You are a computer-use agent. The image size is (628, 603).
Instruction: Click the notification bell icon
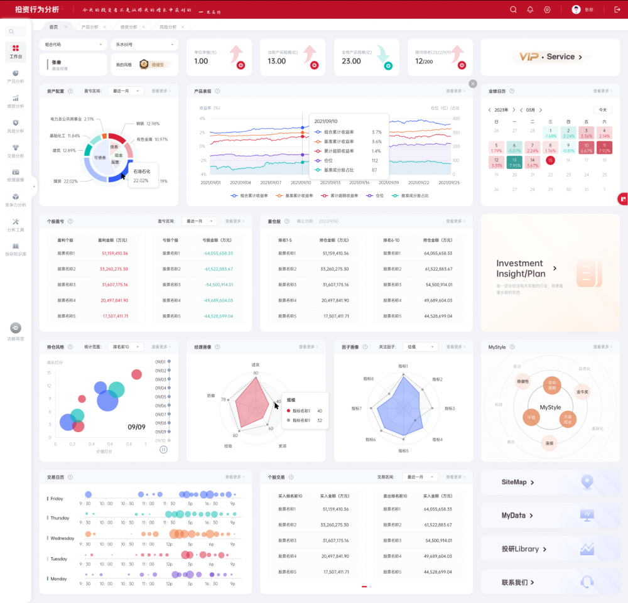pos(530,9)
